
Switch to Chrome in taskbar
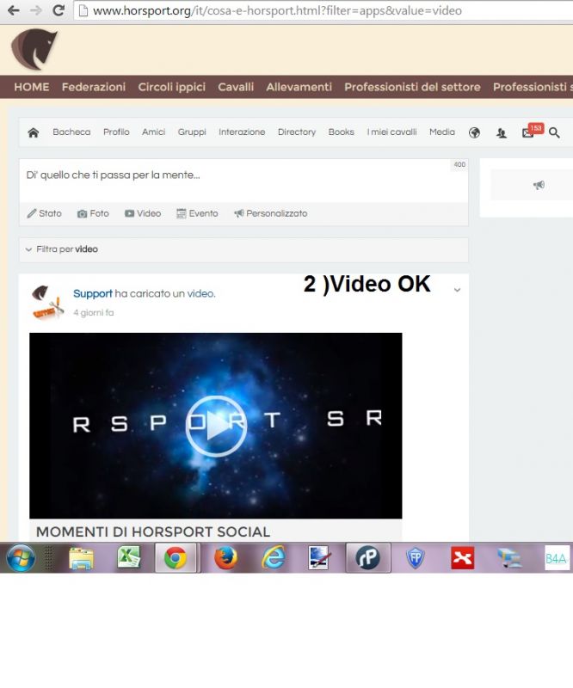point(176,557)
